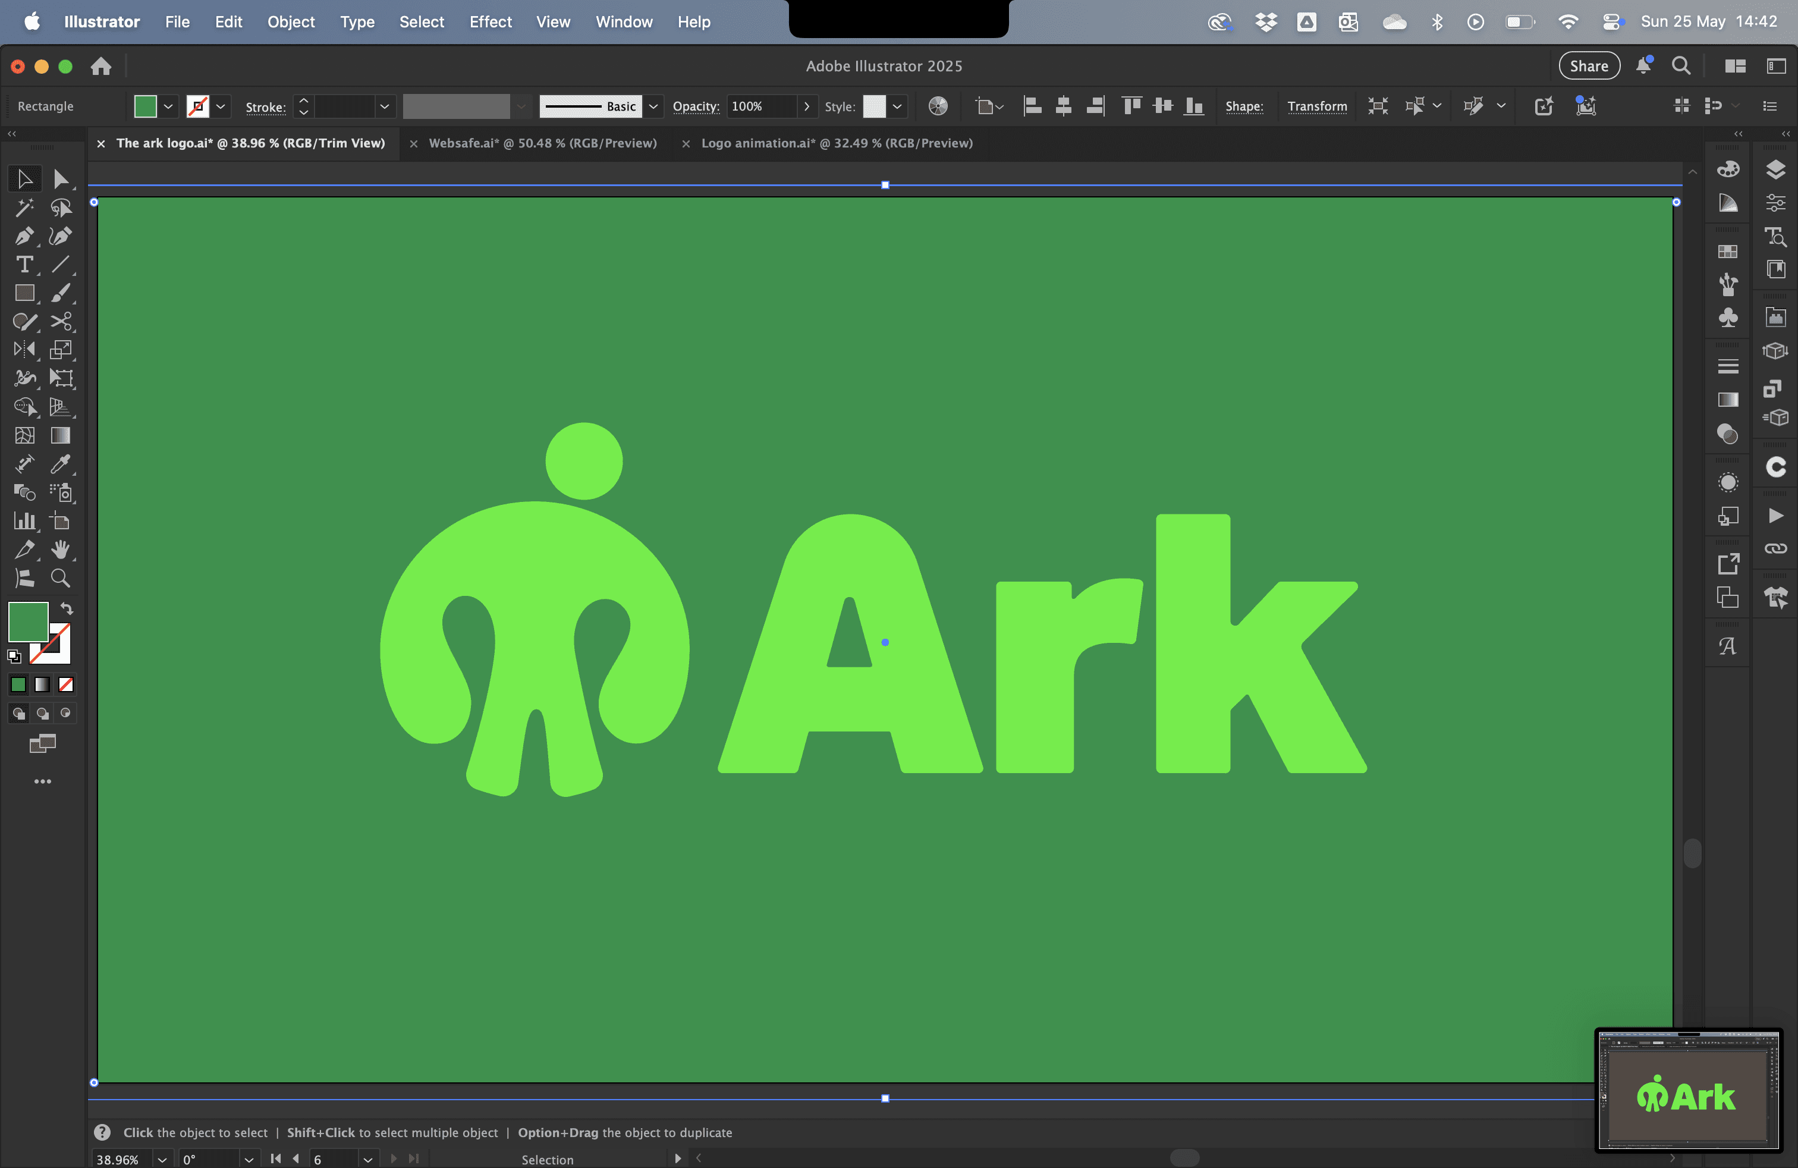Image resolution: width=1798 pixels, height=1168 pixels.
Task: Select the Artboard tool
Action: click(x=61, y=522)
